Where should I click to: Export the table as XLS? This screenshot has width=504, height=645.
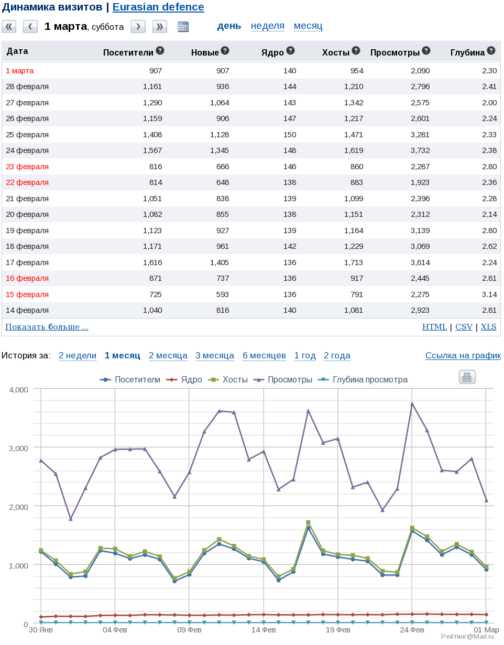click(x=488, y=327)
